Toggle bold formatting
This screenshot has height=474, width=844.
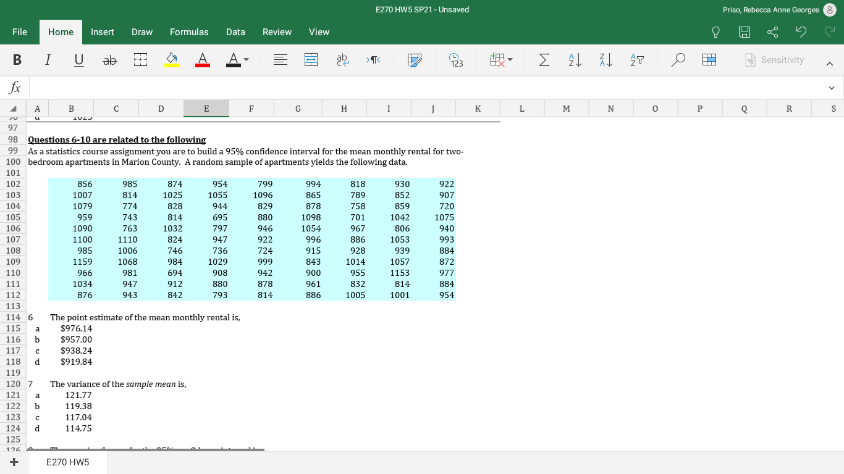17,60
